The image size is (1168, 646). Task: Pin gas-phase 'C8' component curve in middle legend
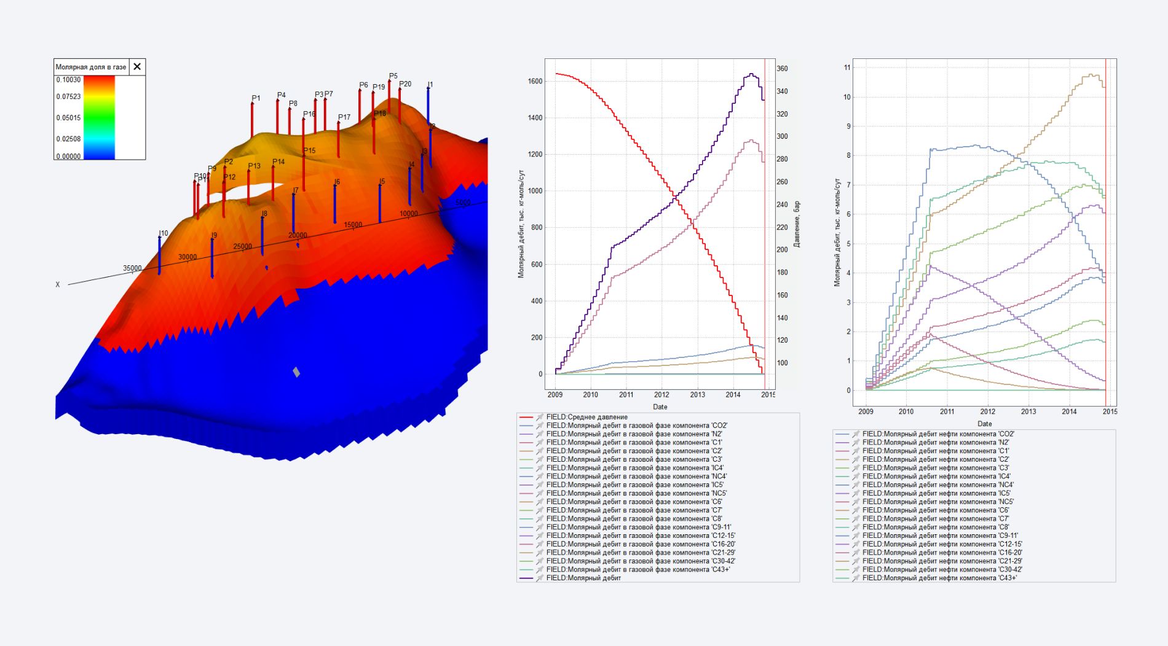[x=539, y=519]
